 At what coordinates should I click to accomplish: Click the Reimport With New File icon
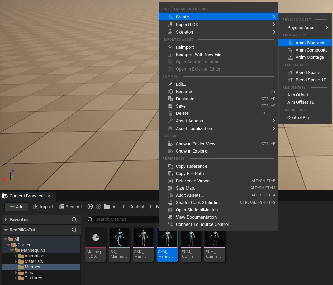(x=170, y=55)
